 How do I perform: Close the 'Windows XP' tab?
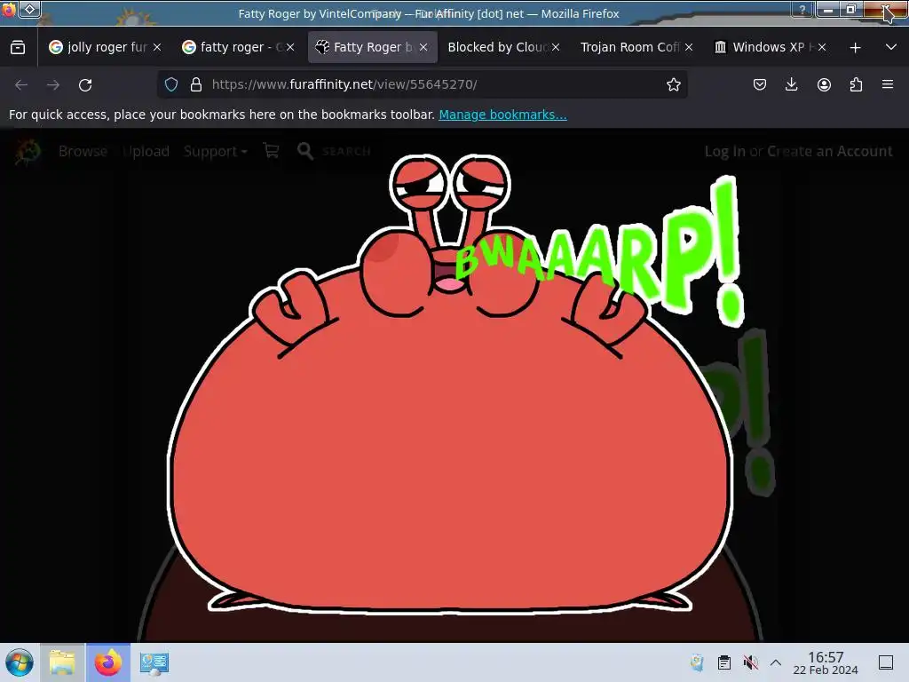pos(822,48)
